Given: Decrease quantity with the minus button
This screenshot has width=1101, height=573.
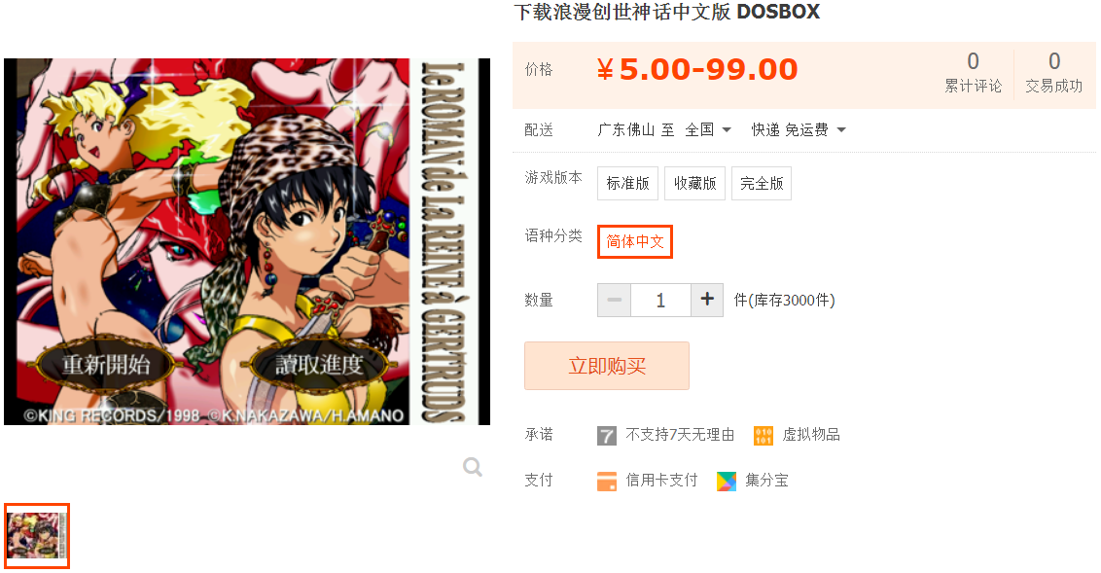Looking at the screenshot, I should click(615, 300).
